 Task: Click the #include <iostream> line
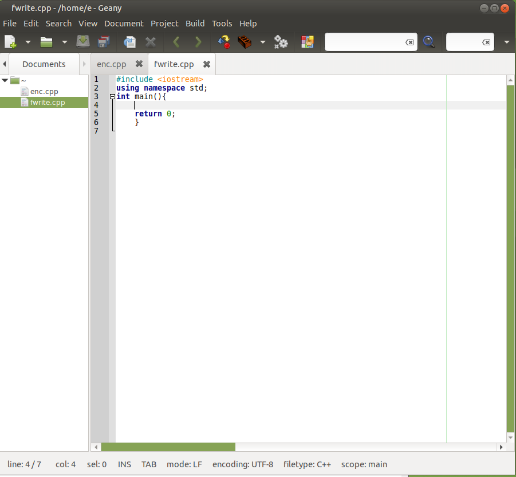(x=160, y=79)
